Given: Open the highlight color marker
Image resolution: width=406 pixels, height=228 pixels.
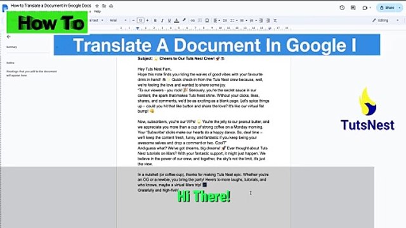Looking at the screenshot, I should click(x=184, y=20).
